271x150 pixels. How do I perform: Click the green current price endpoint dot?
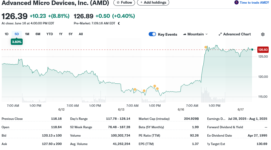coord(252,50)
